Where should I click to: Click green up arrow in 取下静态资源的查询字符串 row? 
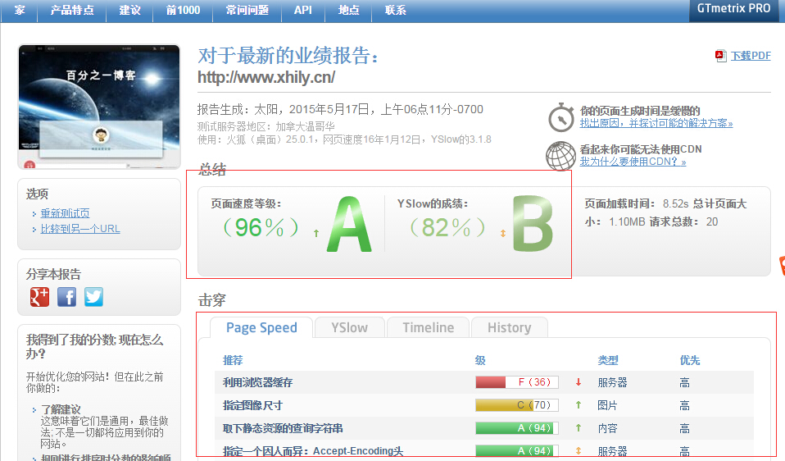(x=579, y=428)
